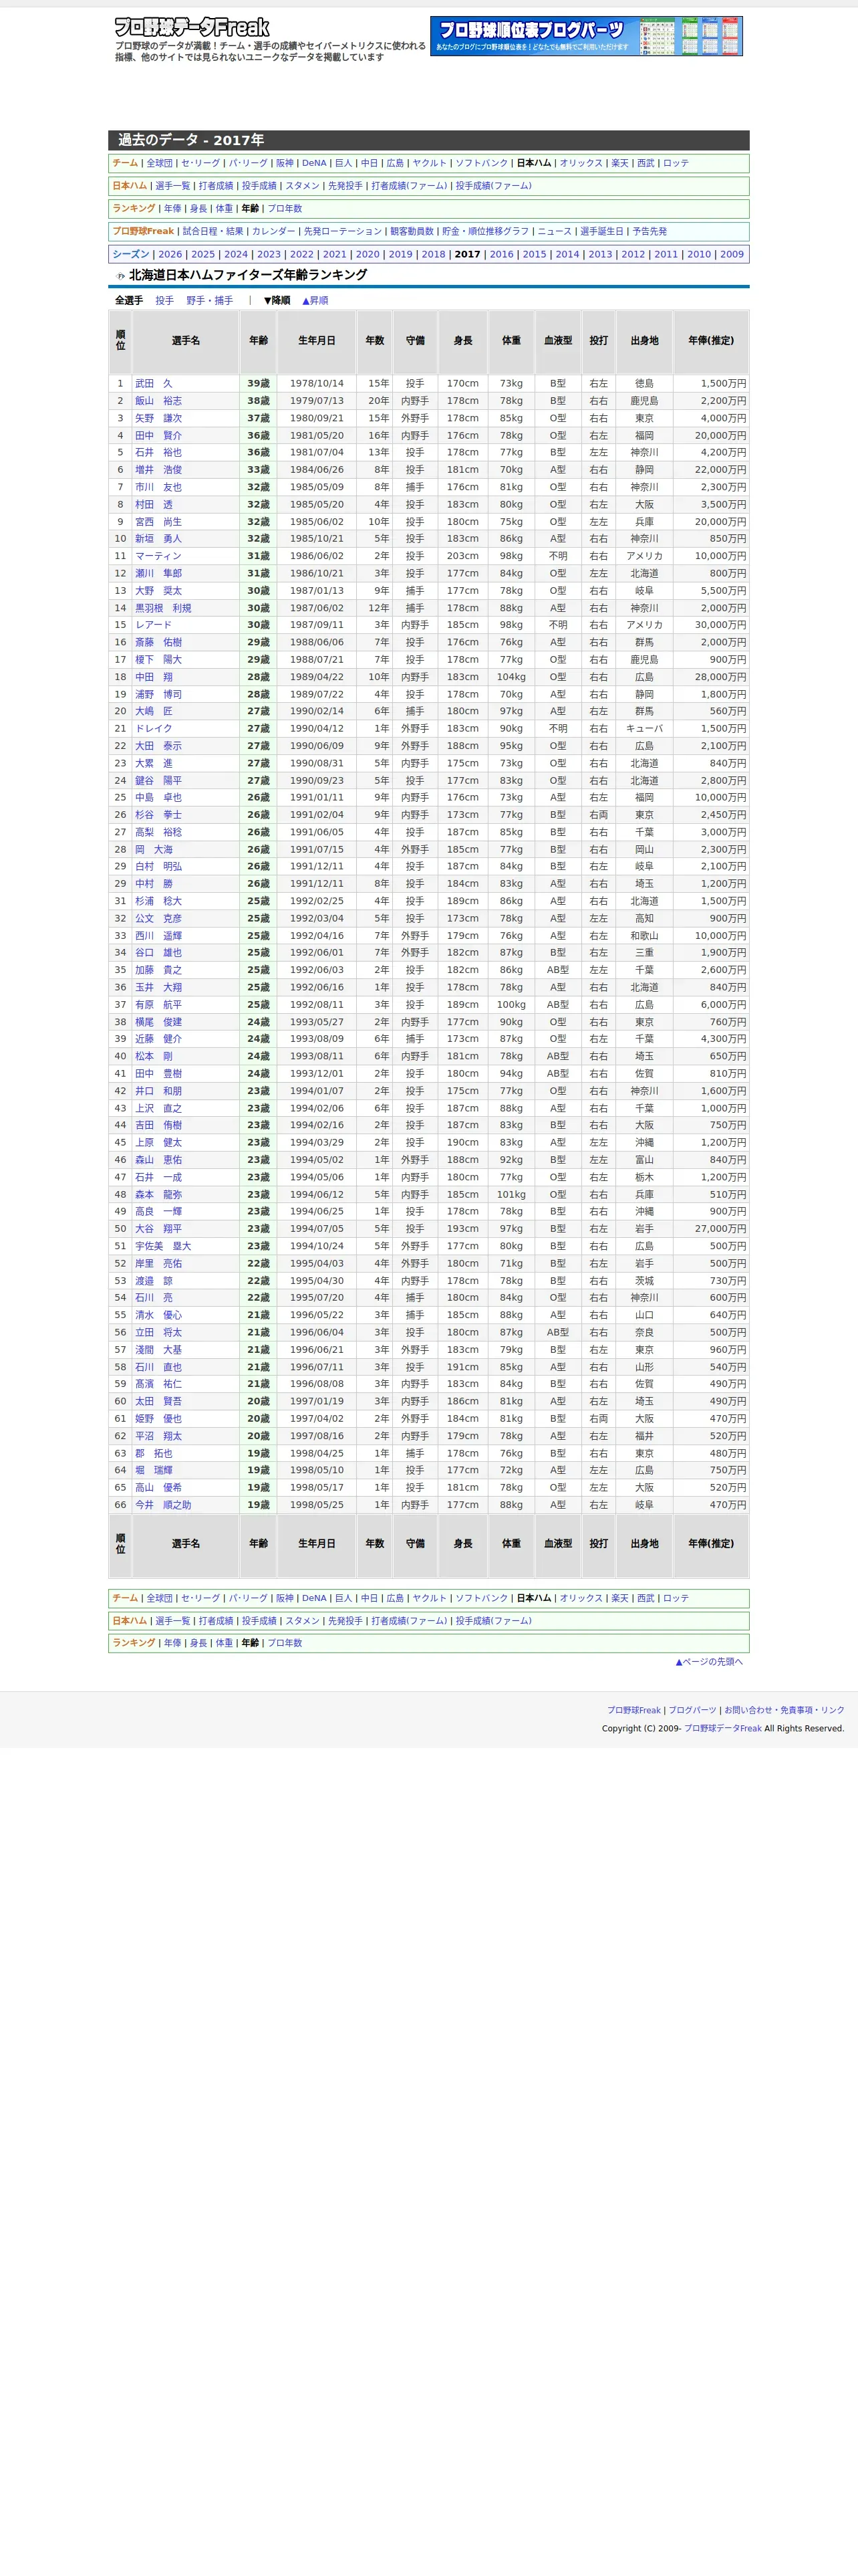The image size is (858, 2576).
Task: Open player 田中 賢介 profile
Action: pos(159,436)
